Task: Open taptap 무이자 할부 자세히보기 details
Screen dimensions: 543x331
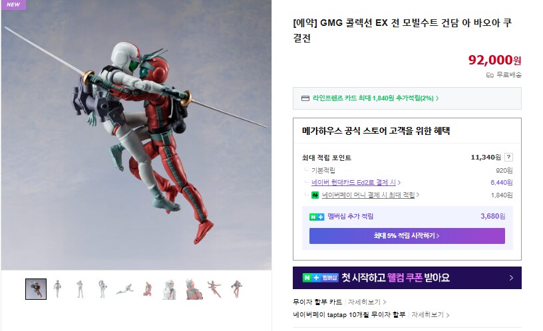Action: tap(430, 315)
